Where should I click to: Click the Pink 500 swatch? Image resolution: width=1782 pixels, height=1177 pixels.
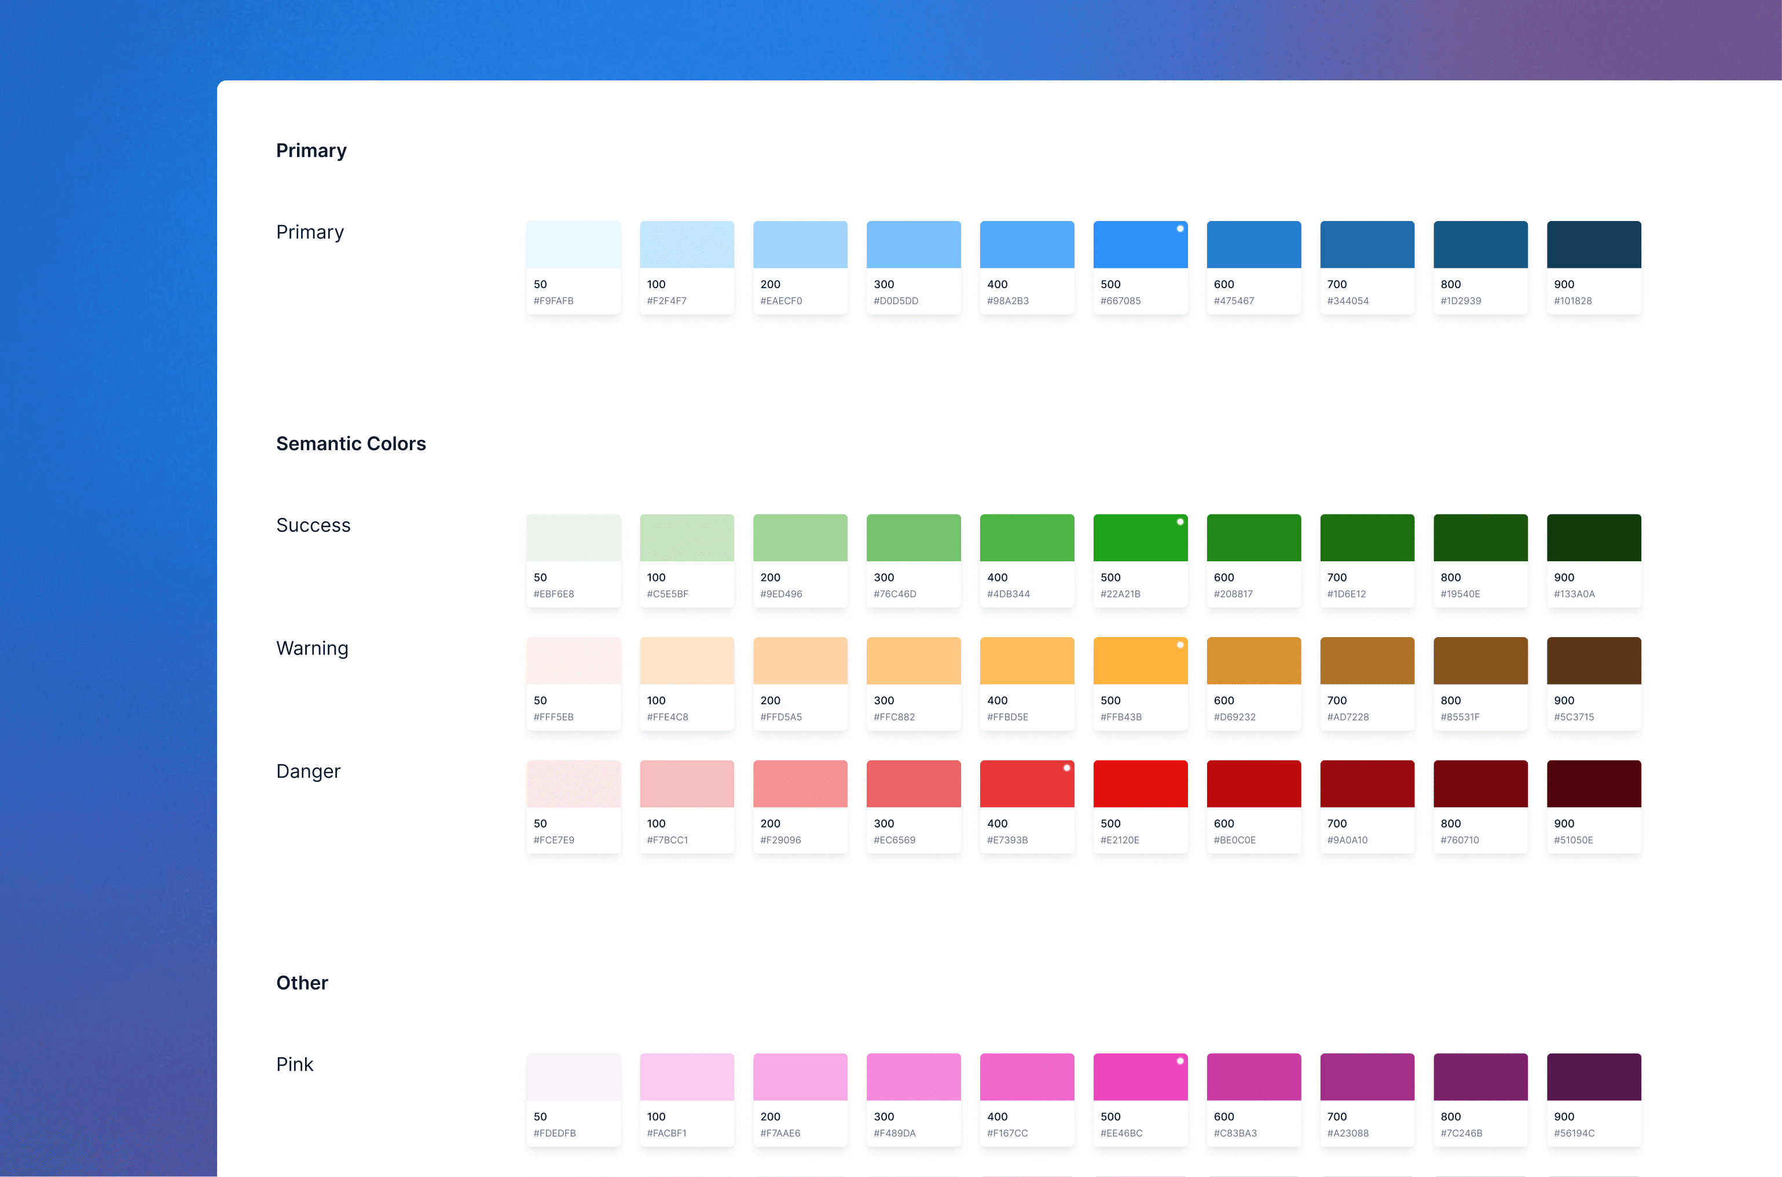coord(1140,1076)
